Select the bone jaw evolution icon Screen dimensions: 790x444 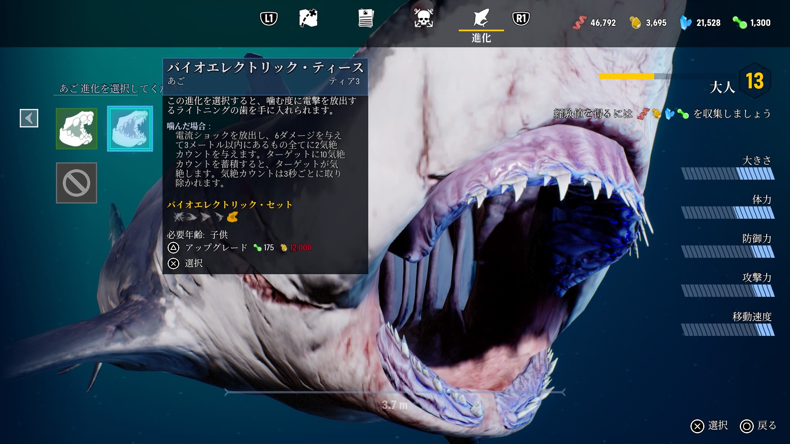77,129
